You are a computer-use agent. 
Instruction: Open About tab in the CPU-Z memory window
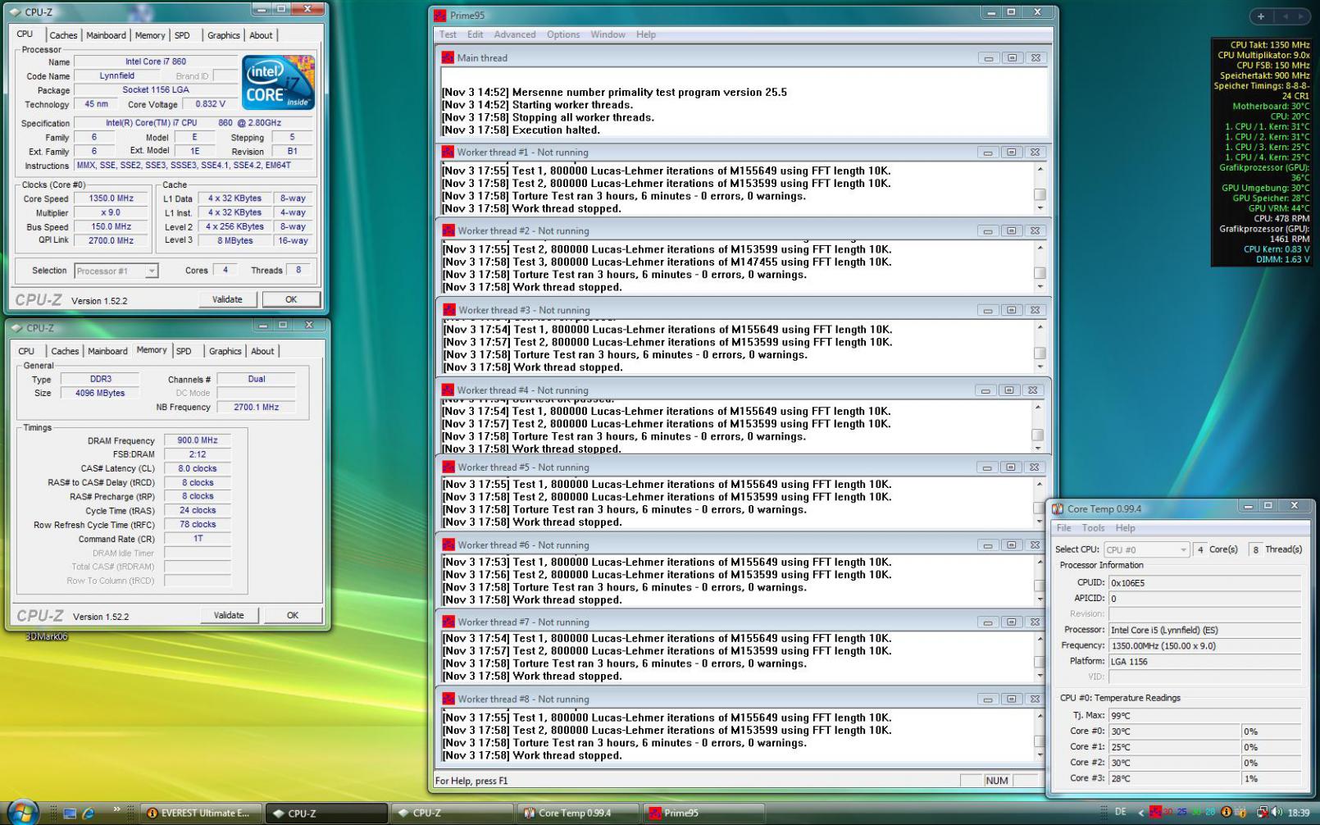click(262, 351)
